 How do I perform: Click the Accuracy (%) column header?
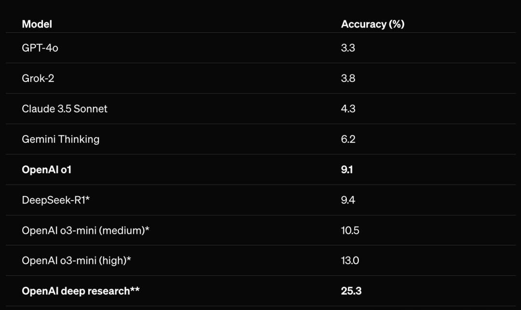click(x=372, y=24)
